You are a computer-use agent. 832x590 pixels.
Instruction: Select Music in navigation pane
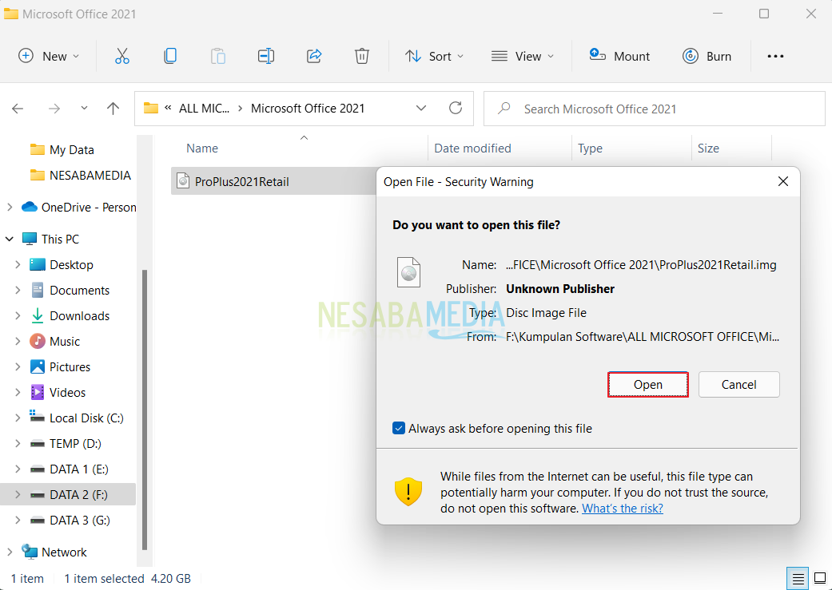[x=54, y=342]
